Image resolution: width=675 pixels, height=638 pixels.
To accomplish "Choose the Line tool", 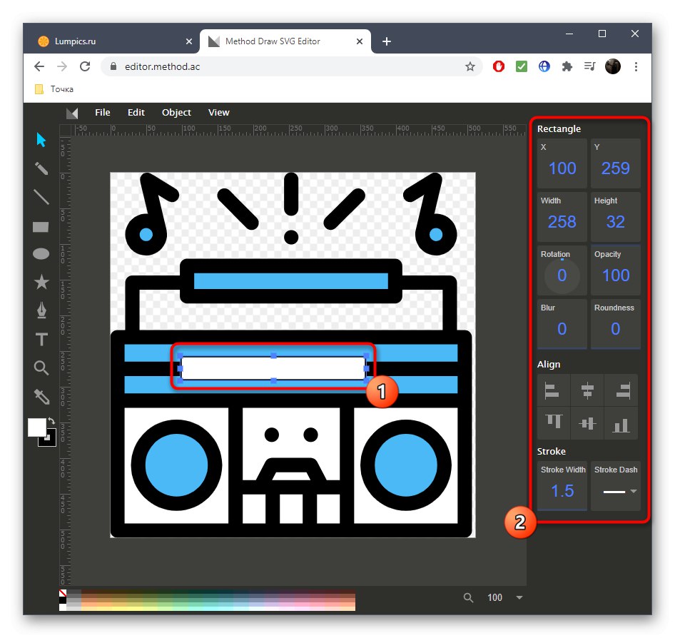I will coord(41,198).
